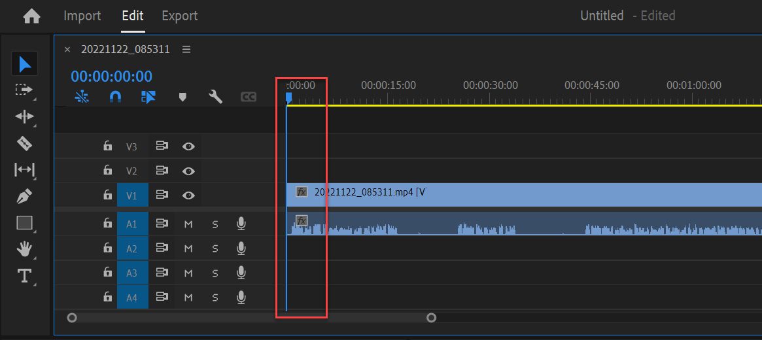Hide track V2 output with eye
This screenshot has width=762, height=340.
[x=188, y=171]
